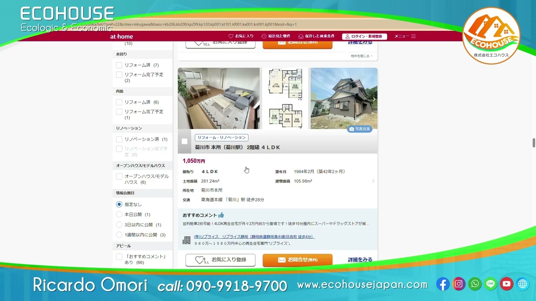Toggle 水回り リフォーム完了予定 (2) checkbox

(119, 74)
